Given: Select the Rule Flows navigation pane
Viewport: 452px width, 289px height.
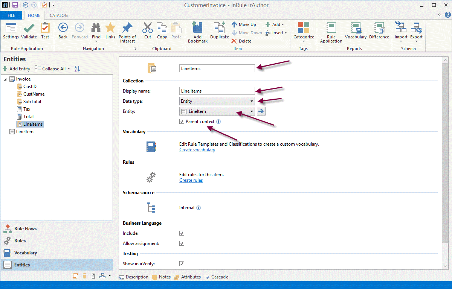Looking at the screenshot, I should tap(25, 229).
